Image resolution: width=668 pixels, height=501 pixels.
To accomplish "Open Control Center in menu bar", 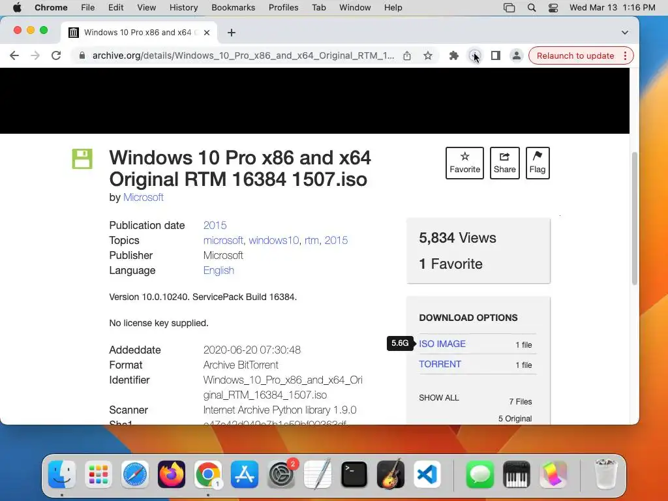I will coord(553,8).
